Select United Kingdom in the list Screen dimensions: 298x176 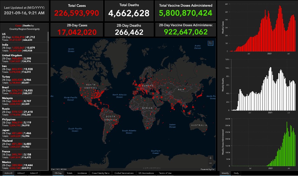pyautogui.click(x=24, y=58)
